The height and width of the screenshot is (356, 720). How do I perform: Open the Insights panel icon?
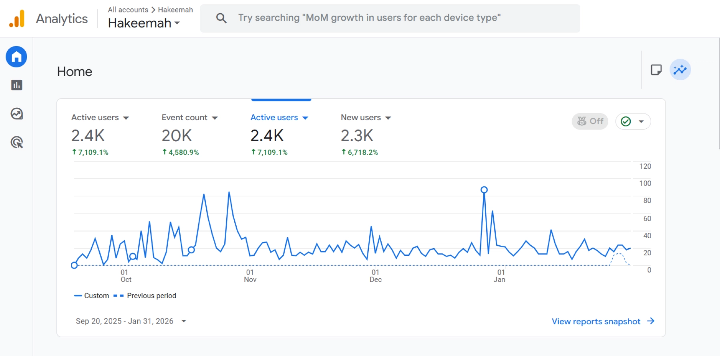click(680, 69)
